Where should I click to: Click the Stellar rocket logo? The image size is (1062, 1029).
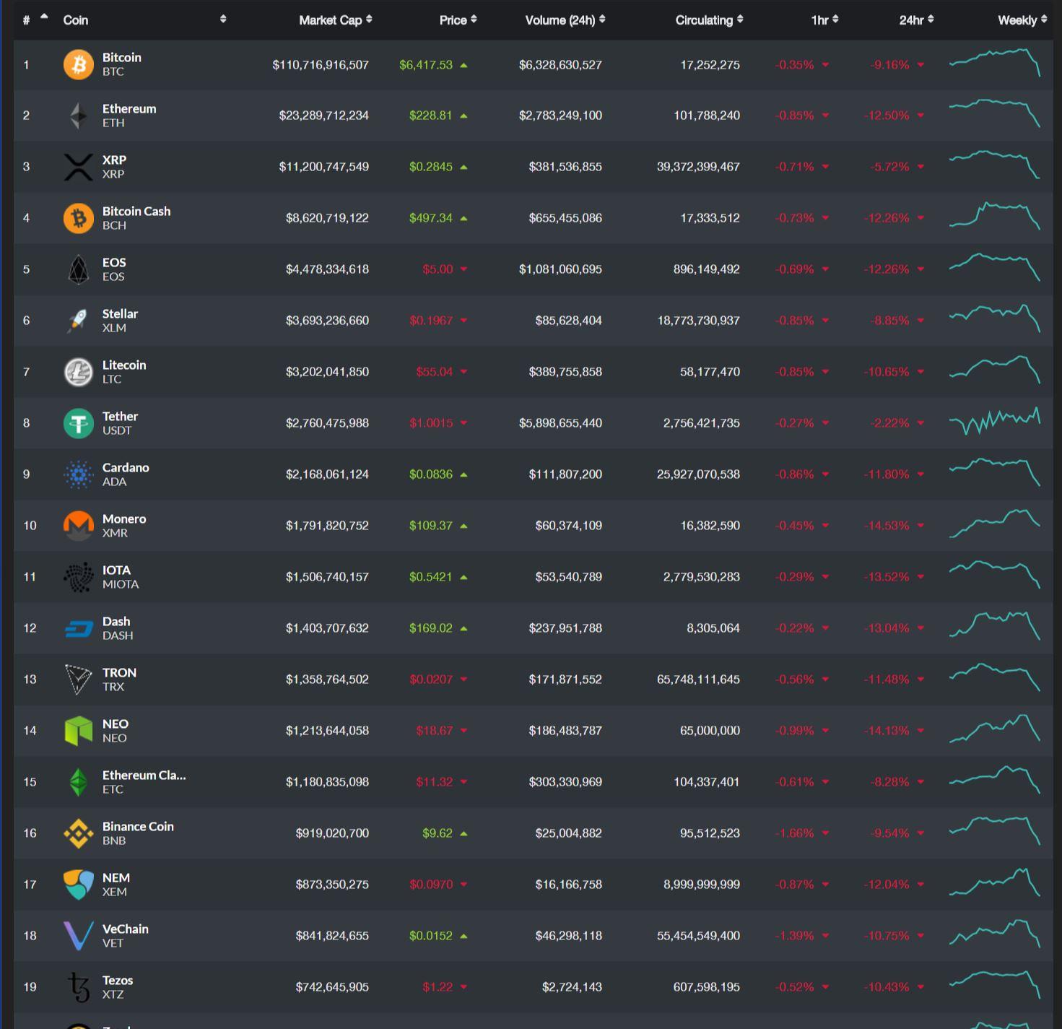[x=79, y=321]
